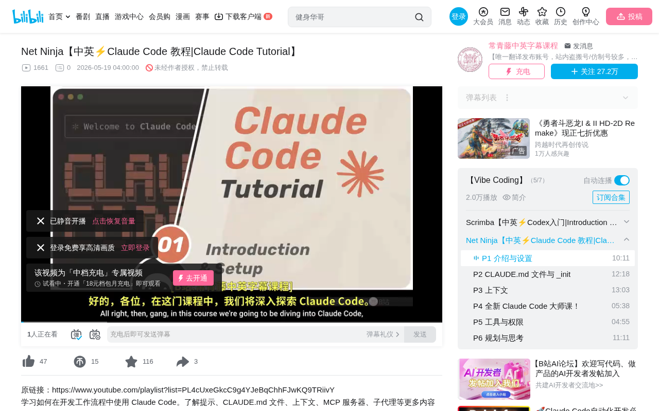Screen dimensions: 659x411
Task: Open 收藏 favorites icon
Action: (x=542, y=16)
